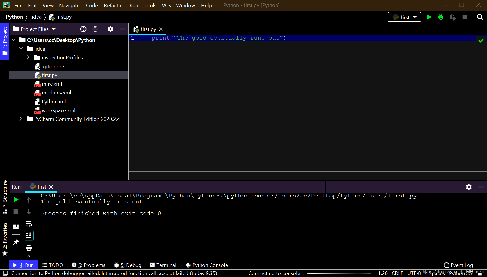The height and width of the screenshot is (277, 487).
Task: Expand the inspectionProfiles folder
Action: [28, 57]
